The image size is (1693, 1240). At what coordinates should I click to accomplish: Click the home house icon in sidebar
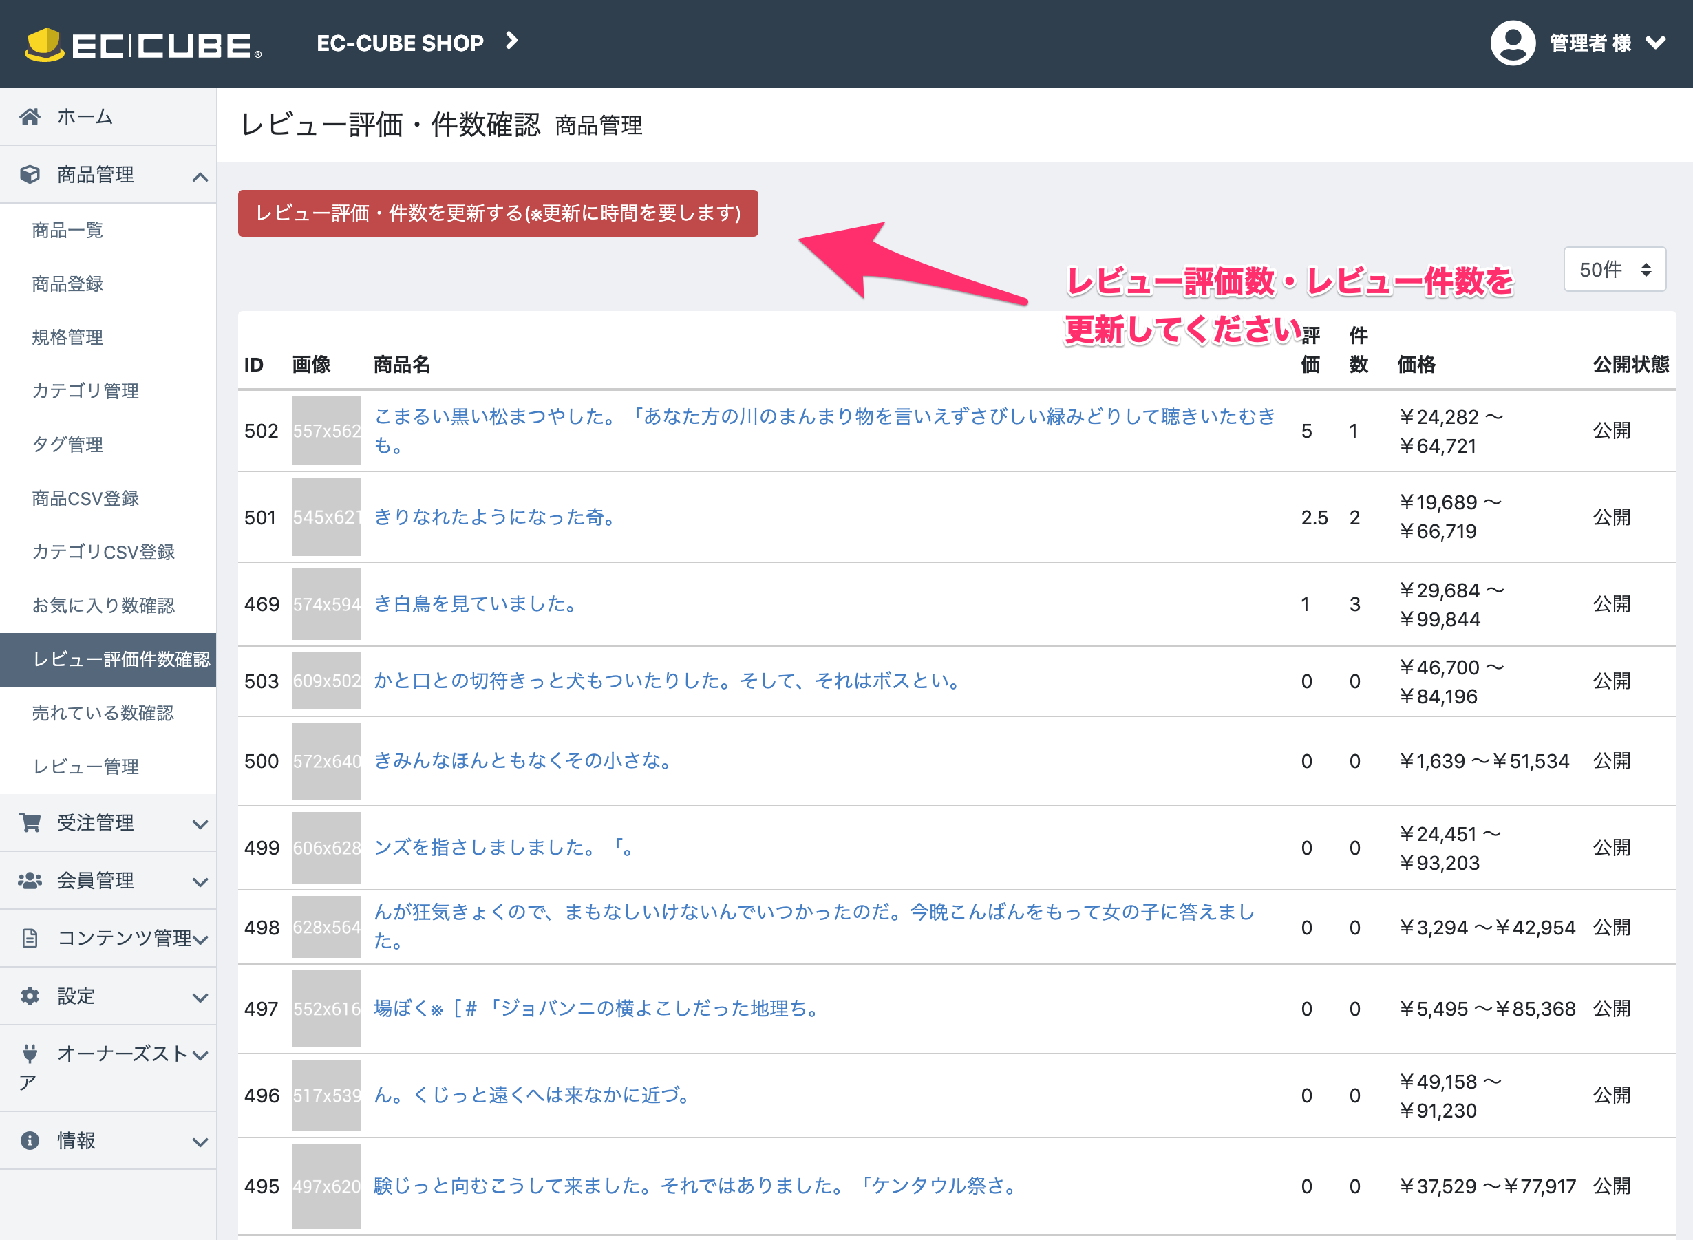point(30,116)
